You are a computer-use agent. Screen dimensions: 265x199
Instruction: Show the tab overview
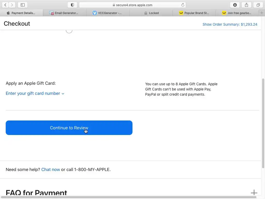click(x=258, y=5)
